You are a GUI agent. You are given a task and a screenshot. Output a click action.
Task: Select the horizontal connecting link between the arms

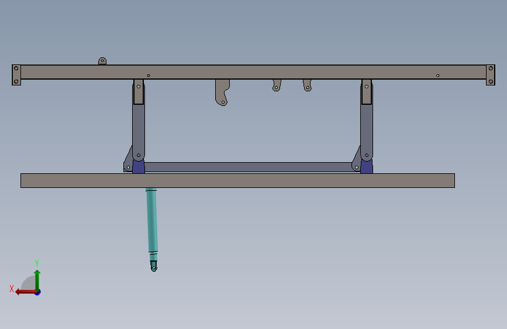point(248,167)
